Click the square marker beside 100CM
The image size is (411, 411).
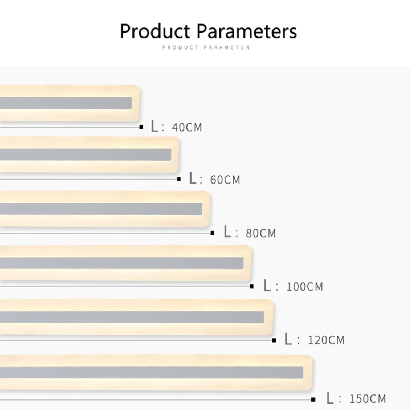[x=252, y=286]
